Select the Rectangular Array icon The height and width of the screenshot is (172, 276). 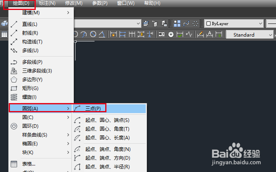(177, 23)
